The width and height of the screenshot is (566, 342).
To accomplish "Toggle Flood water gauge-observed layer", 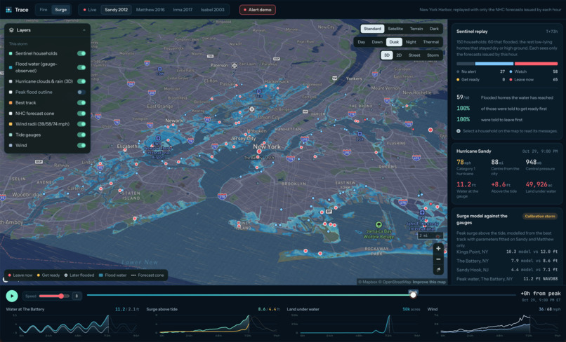I will [x=81, y=67].
